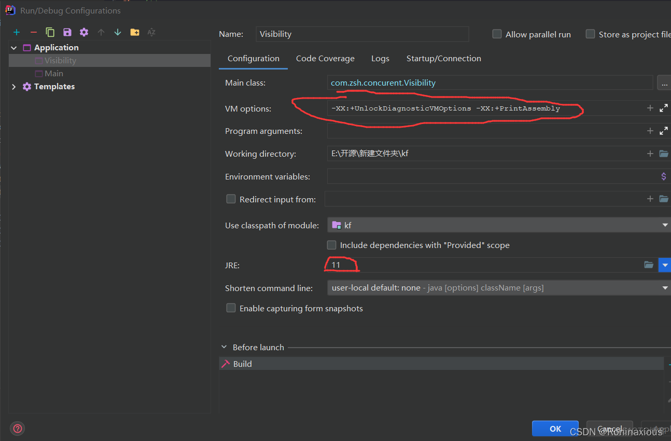Enable capturing form snapshots checkbox

(231, 308)
